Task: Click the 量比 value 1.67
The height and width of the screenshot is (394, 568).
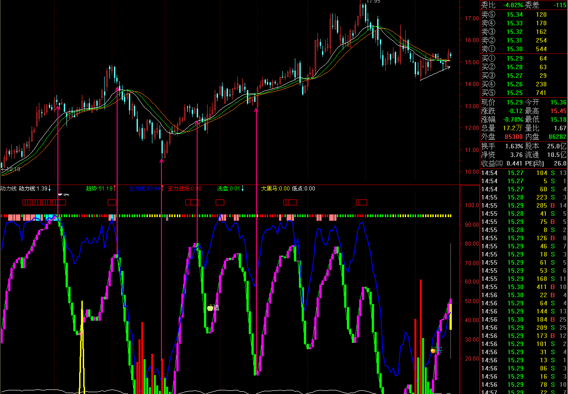Action: (560, 128)
